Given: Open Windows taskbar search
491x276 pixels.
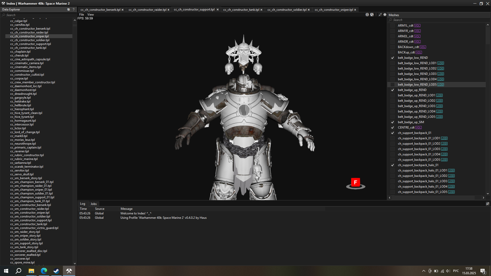Looking at the screenshot, I should coord(18,271).
